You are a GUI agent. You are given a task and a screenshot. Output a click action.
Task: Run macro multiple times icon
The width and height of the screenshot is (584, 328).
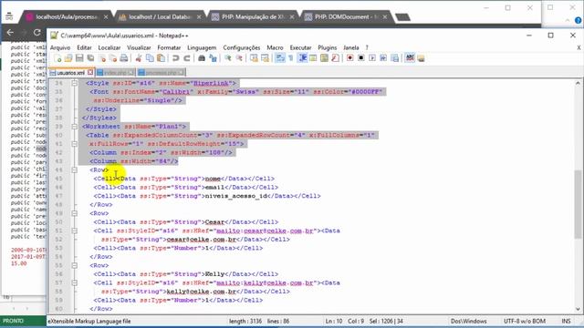tap(383, 58)
